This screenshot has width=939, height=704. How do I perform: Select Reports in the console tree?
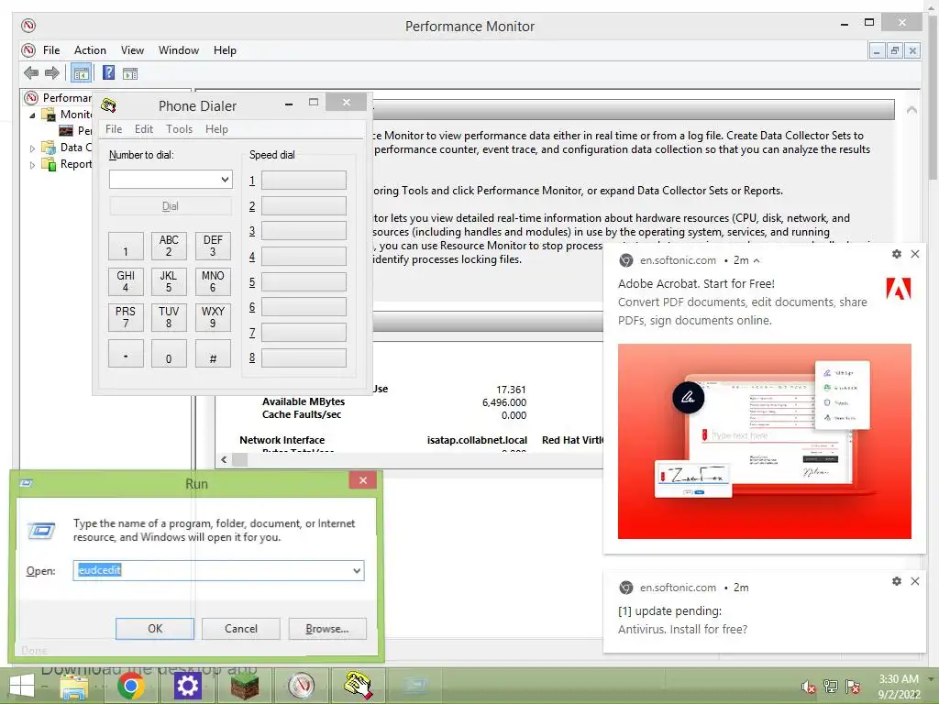[x=76, y=164]
